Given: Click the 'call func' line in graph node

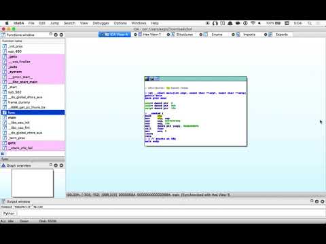Looking at the screenshot, I should (x=154, y=129).
